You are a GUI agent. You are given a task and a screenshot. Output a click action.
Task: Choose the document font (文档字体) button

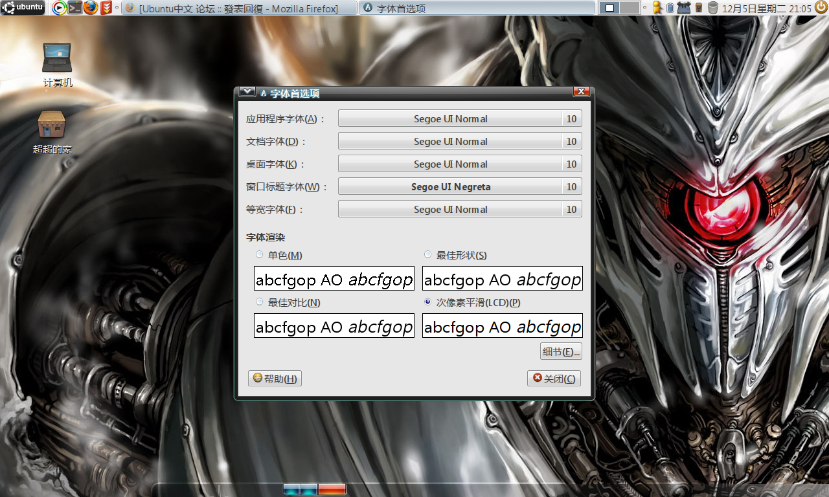click(460, 141)
